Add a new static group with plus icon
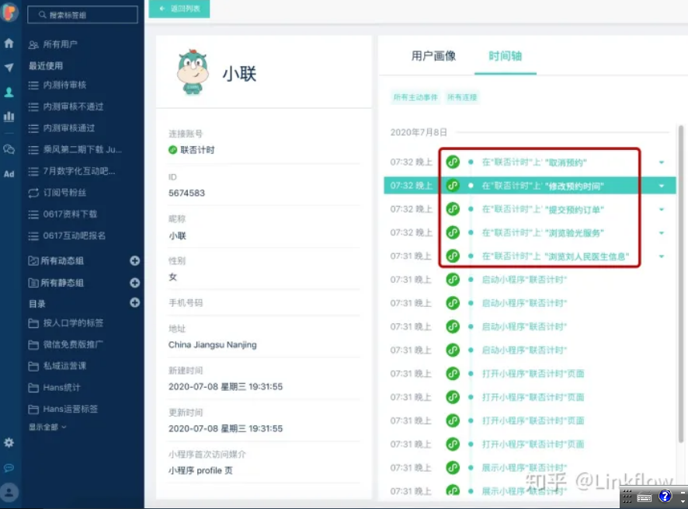This screenshot has width=688, height=509. 134,282
